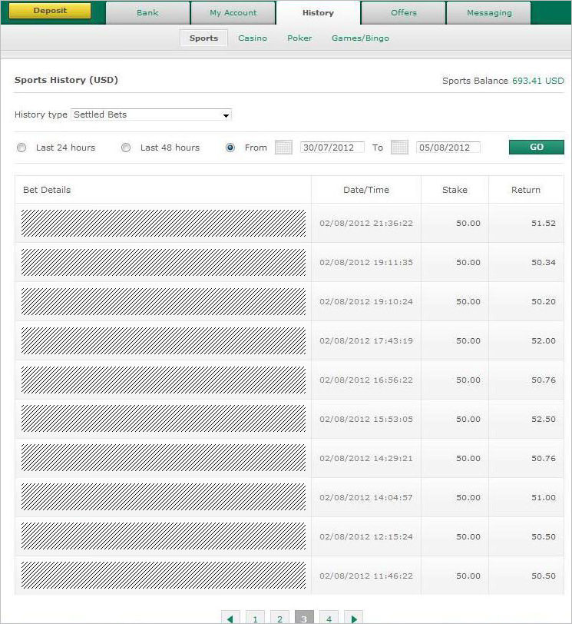Go to next page arrow

coord(353,618)
